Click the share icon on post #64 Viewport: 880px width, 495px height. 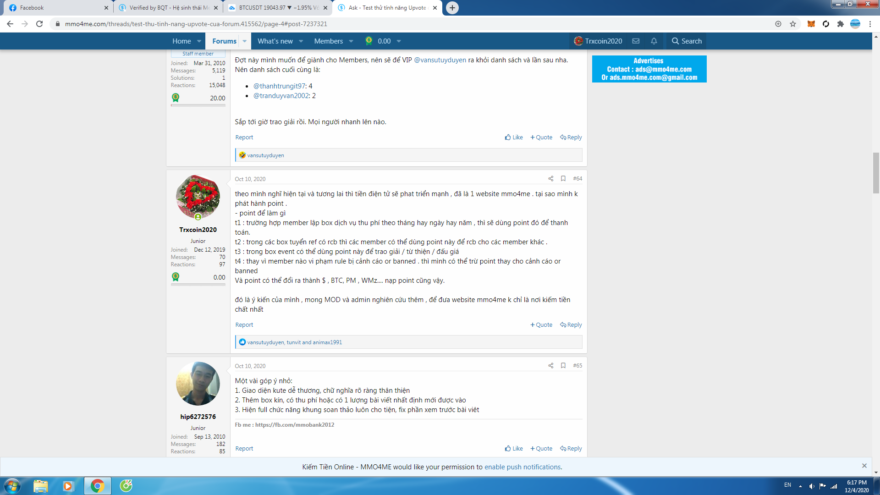click(x=550, y=179)
